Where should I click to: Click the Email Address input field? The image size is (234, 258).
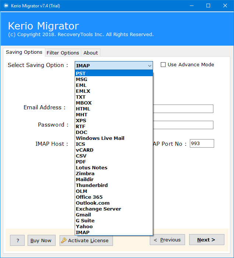(183, 109)
